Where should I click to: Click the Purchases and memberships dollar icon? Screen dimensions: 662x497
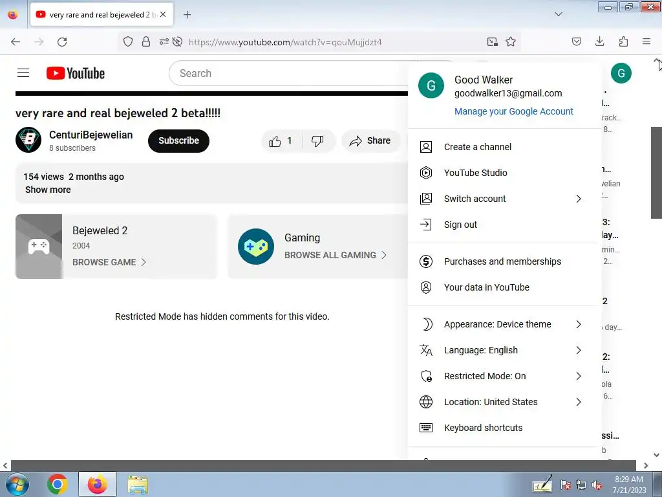coord(426,261)
